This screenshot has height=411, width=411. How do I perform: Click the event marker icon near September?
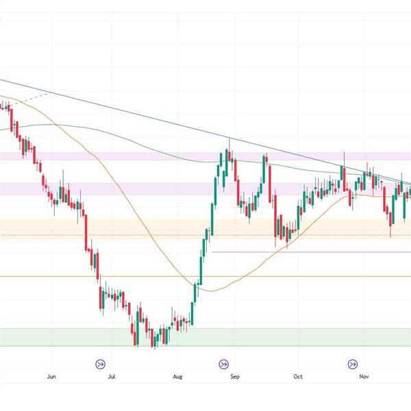pos(223,364)
